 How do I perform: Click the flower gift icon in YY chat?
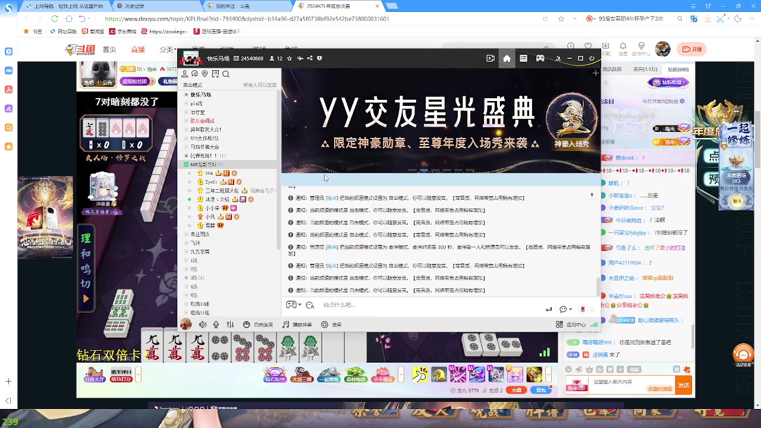click(x=583, y=309)
